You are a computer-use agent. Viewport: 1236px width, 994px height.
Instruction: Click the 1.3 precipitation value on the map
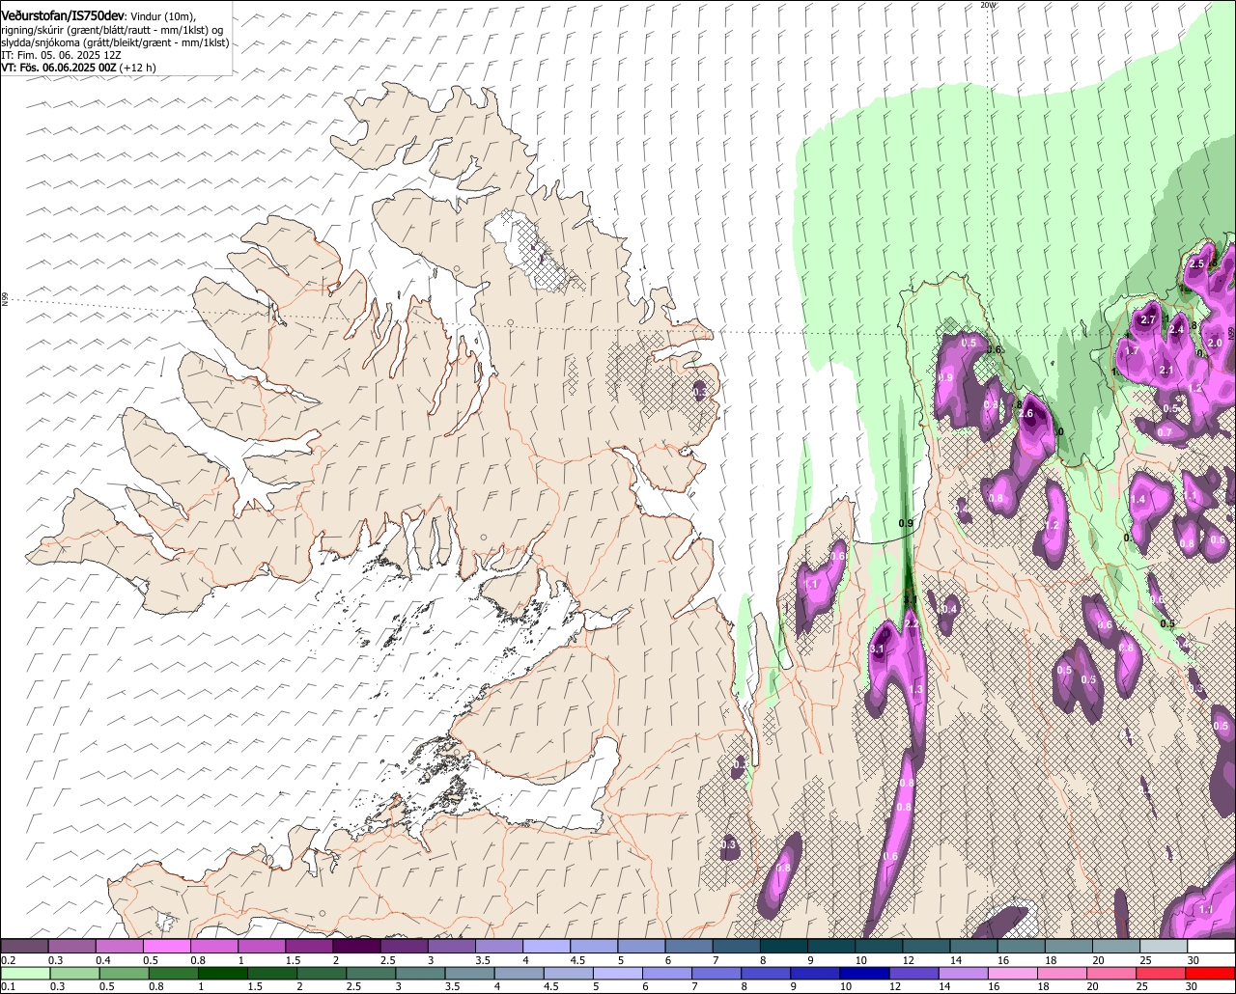(917, 691)
